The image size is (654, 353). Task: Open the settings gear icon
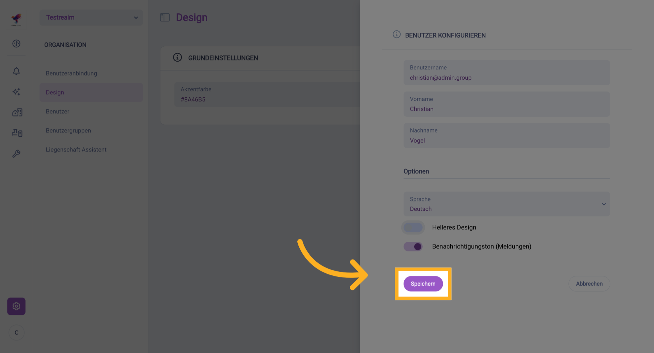click(16, 306)
